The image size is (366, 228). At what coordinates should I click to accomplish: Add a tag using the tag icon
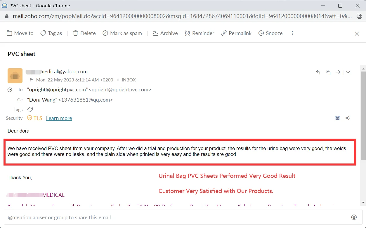(30, 110)
